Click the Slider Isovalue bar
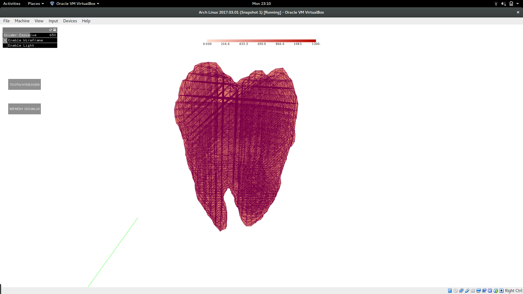The width and height of the screenshot is (523, 294). point(30,35)
